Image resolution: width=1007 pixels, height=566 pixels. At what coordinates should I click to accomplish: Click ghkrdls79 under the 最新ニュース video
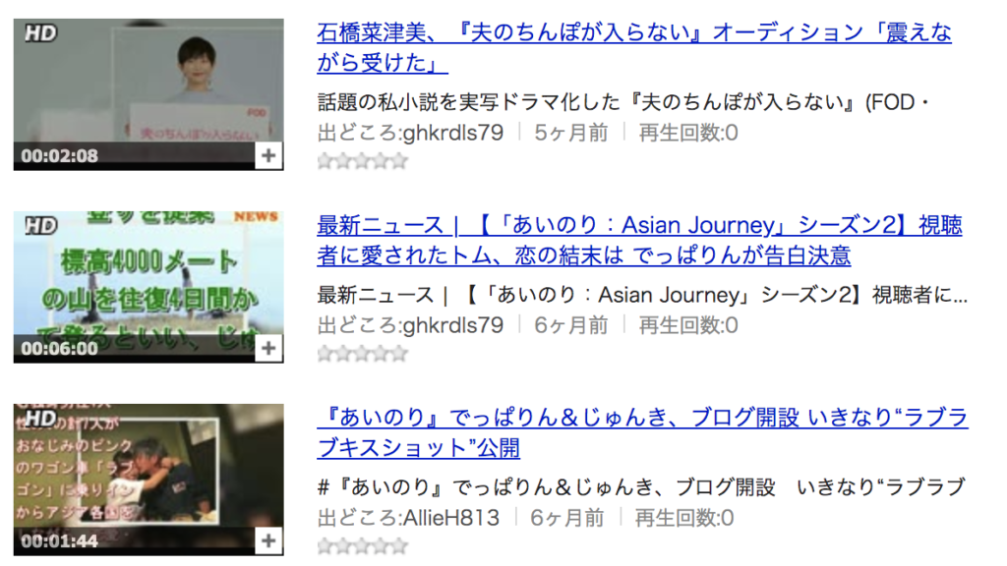tap(452, 325)
